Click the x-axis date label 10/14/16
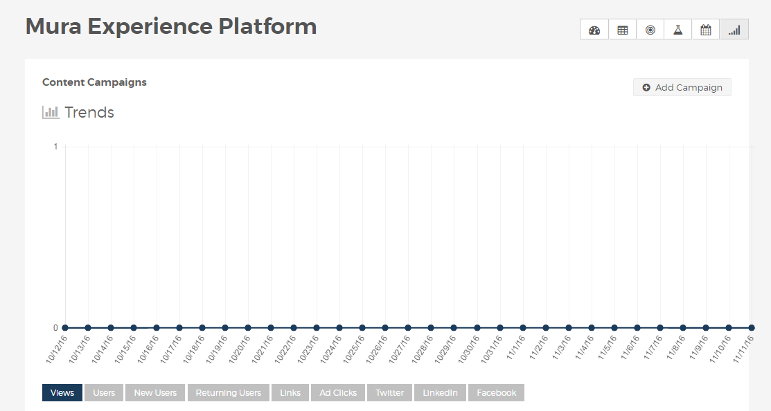This screenshot has height=411, width=771. tap(103, 349)
